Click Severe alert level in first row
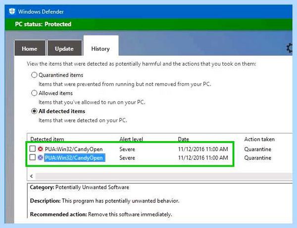 pyautogui.click(x=127, y=149)
